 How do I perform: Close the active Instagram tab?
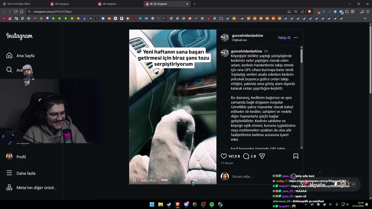187,4
